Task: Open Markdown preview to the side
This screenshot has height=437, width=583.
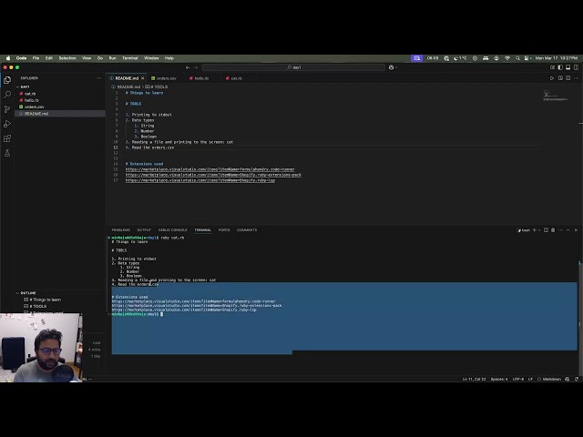Action: [560, 78]
